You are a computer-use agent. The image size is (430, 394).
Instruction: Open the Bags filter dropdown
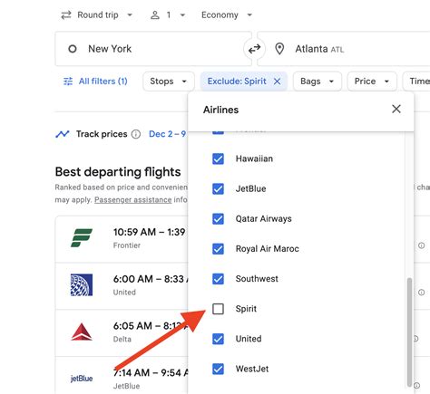[x=318, y=82]
